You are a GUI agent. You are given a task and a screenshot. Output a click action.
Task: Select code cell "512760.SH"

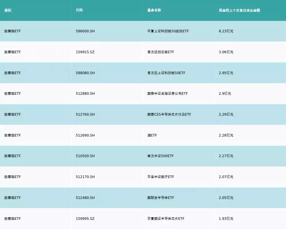(x=85, y=114)
